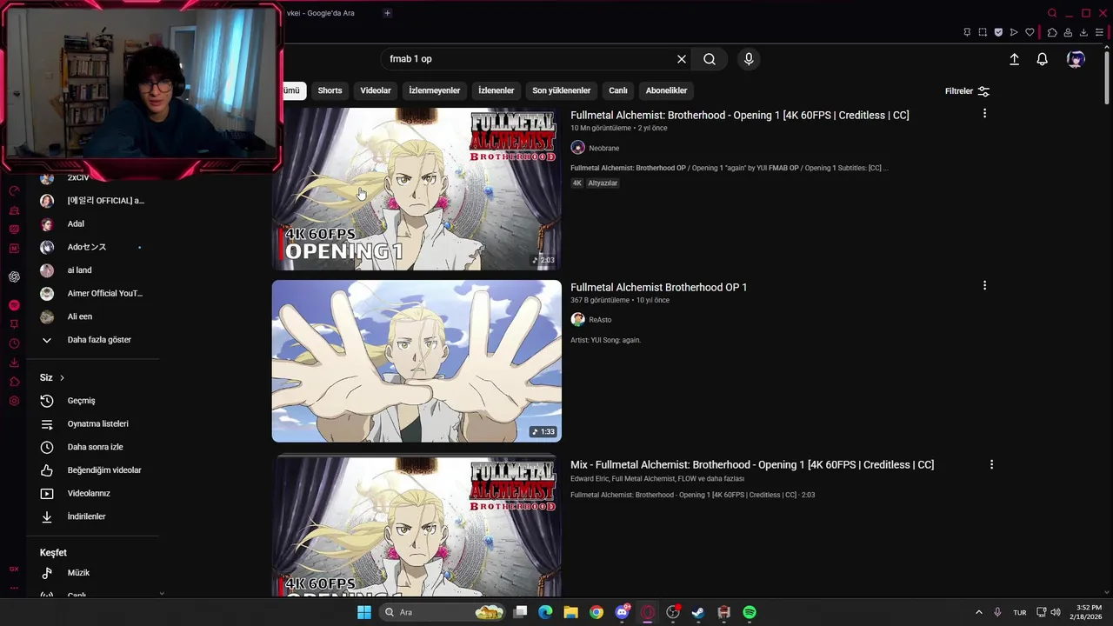Image resolution: width=1113 pixels, height=626 pixels.
Task: Open the Mix - Fullmetal Alchemist title
Action: pyautogui.click(x=752, y=465)
